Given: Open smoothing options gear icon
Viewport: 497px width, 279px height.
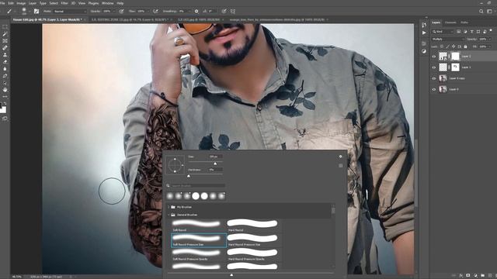Looking at the screenshot, I should [x=196, y=11].
